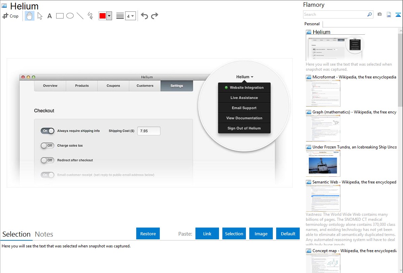
Task: Choose the arrow pointer tool
Action: coord(40,16)
